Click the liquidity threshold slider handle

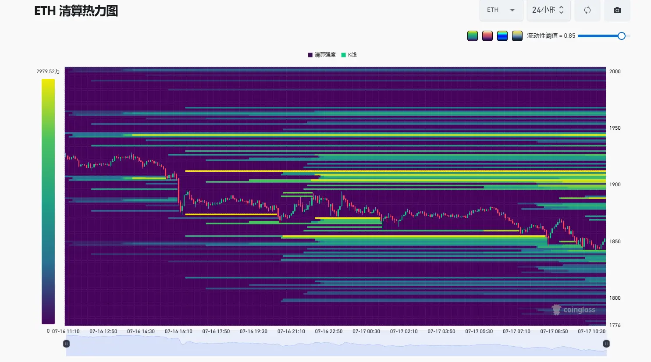pyautogui.click(x=621, y=36)
